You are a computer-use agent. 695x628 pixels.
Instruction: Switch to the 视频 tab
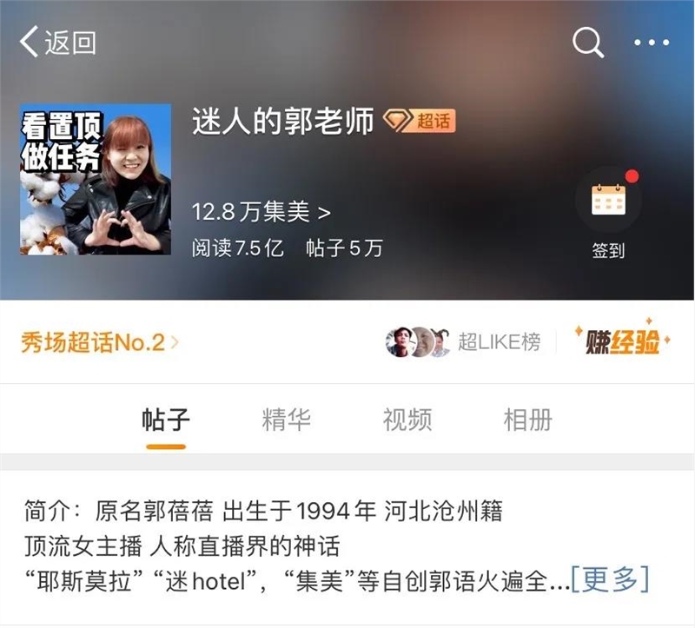(x=407, y=420)
